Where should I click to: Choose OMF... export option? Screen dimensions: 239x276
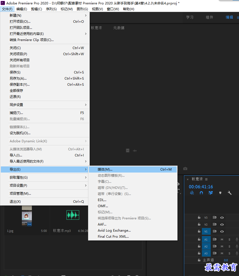[133, 206]
